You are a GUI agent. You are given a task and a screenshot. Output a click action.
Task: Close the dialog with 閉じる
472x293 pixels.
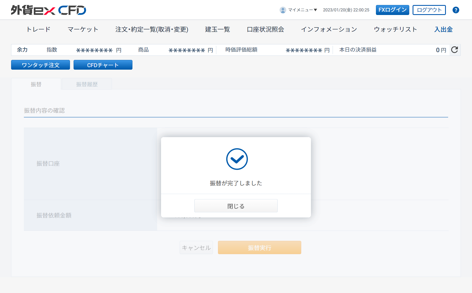[236, 206]
